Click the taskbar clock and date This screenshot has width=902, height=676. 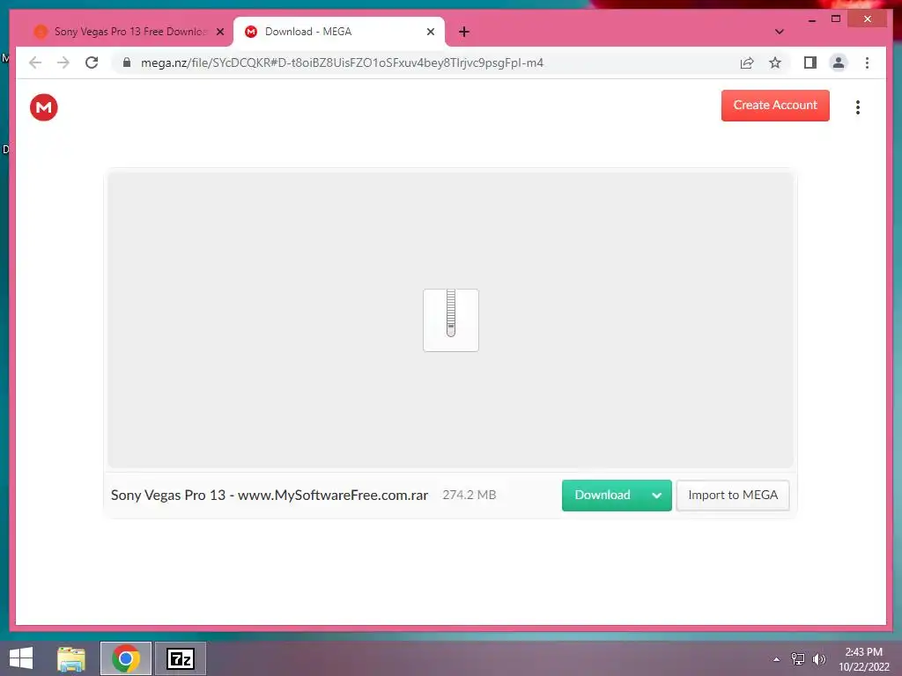[x=863, y=659]
